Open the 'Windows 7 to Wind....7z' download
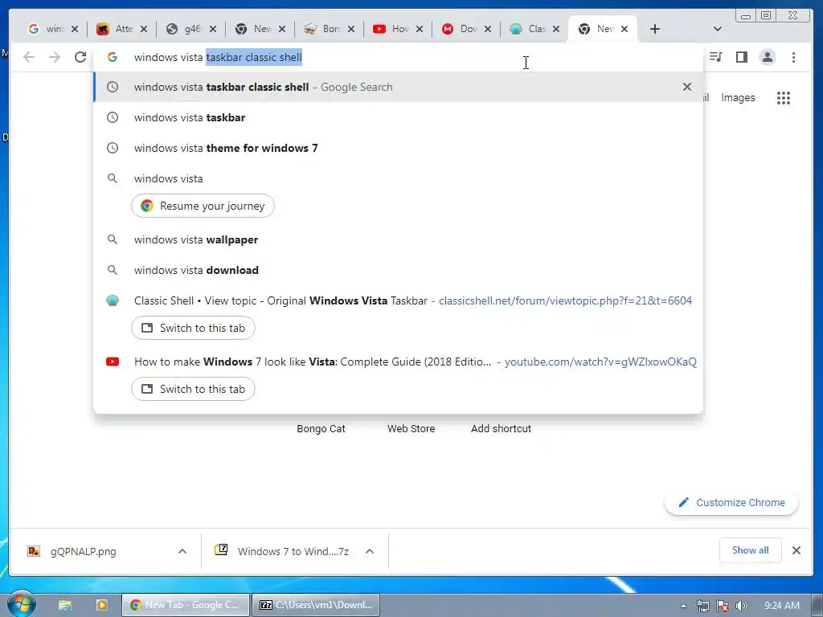823x617 pixels. (284, 551)
